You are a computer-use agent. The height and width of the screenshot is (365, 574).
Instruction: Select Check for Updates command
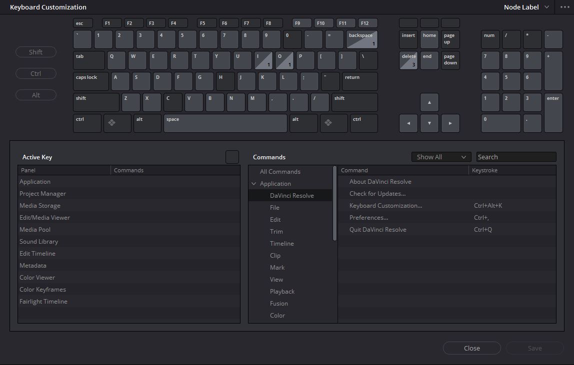coord(447,194)
